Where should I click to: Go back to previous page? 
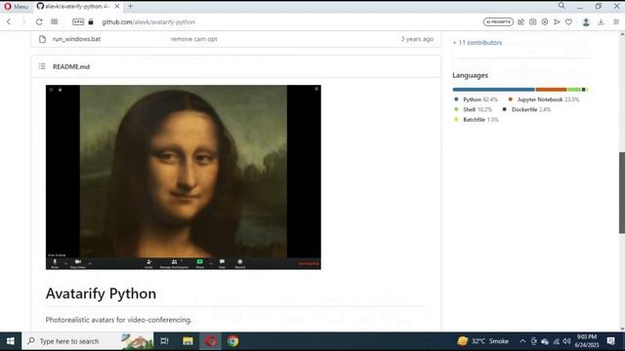(x=9, y=21)
